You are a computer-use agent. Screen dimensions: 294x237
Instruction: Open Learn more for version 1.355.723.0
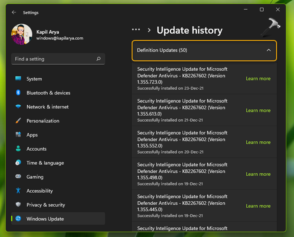pyautogui.click(x=258, y=79)
